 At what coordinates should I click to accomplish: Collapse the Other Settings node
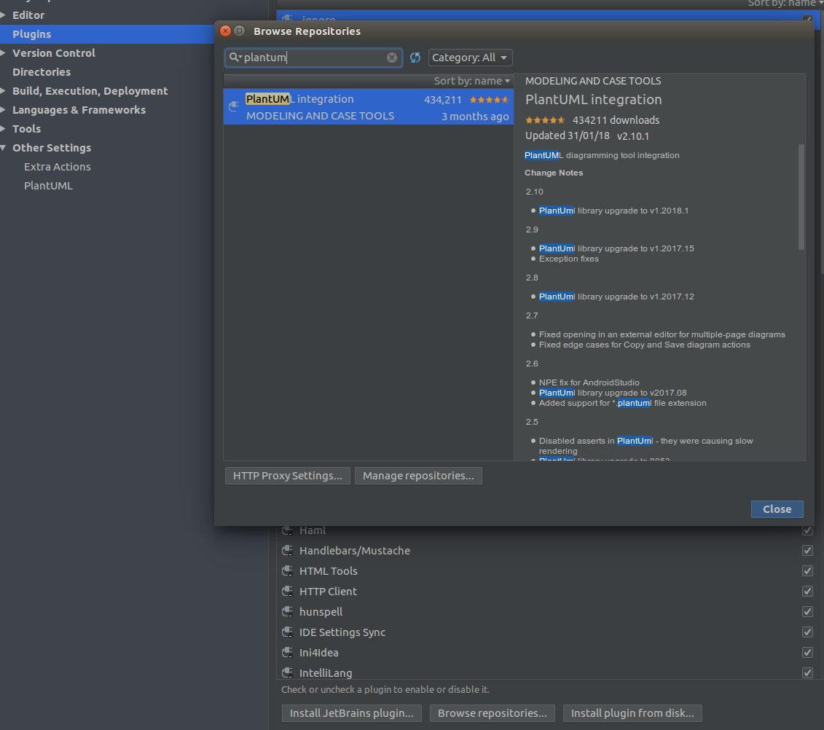point(3,148)
